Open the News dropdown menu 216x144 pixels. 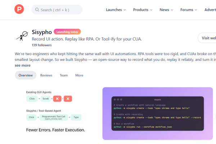tap(166, 10)
